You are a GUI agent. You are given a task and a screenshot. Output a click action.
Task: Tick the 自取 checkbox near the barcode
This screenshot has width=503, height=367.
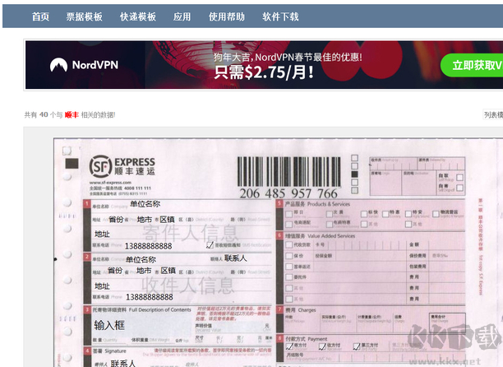[459, 177]
